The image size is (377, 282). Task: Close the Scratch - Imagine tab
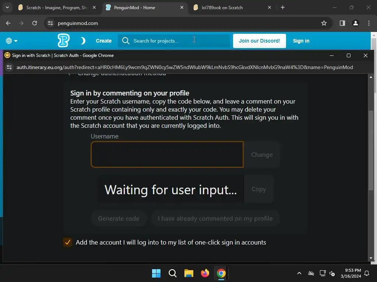(94, 7)
